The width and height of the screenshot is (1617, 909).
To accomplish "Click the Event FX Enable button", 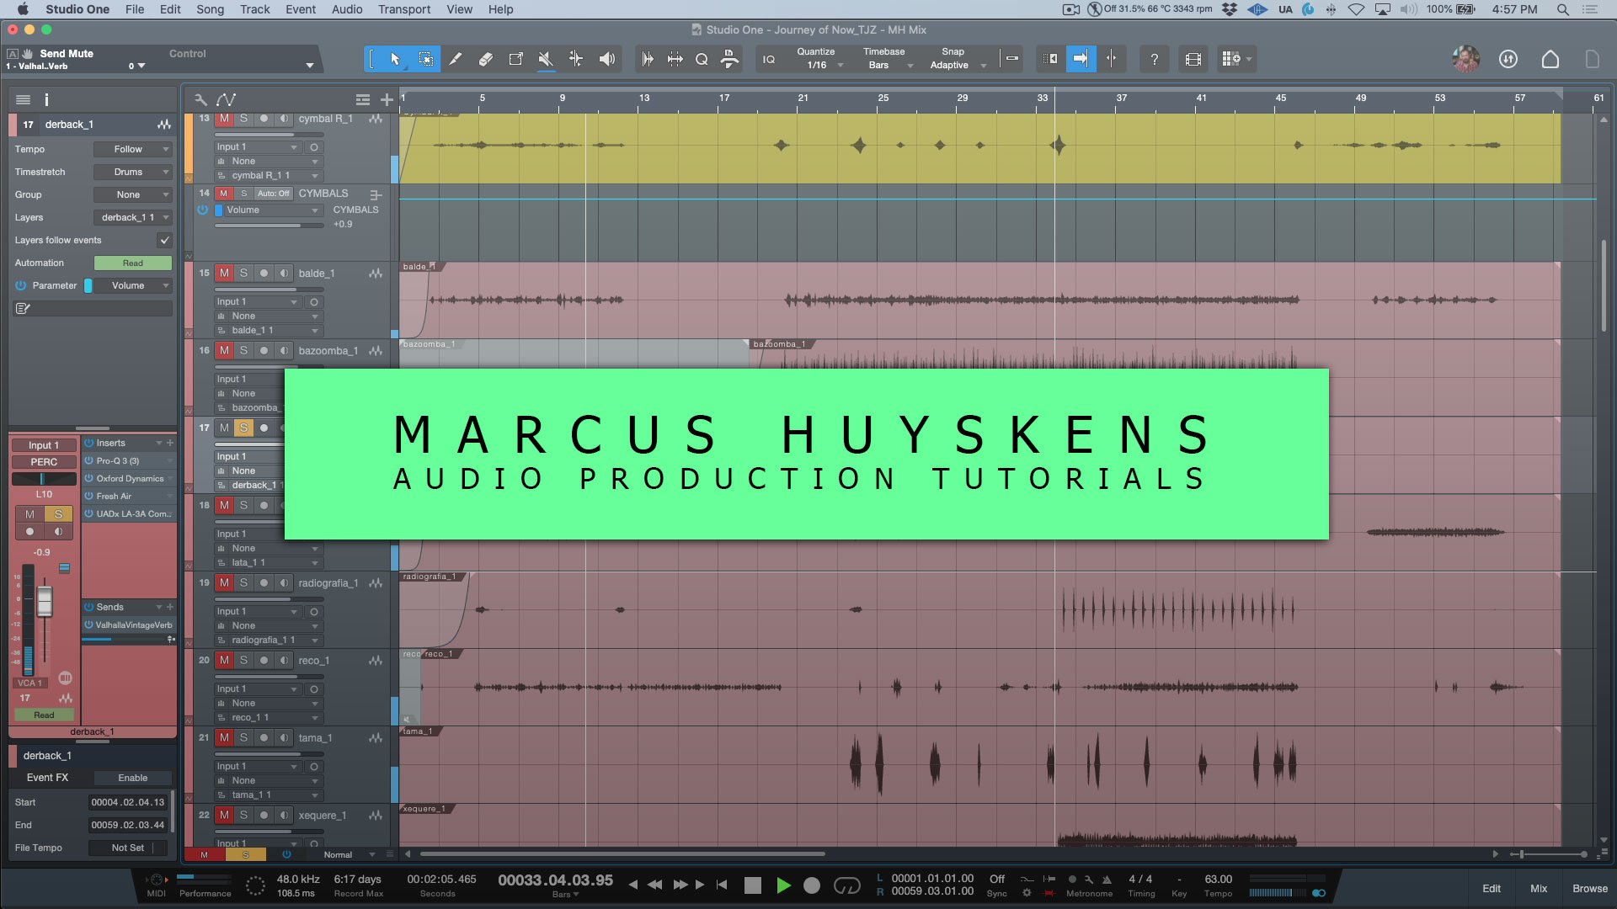I will (132, 778).
